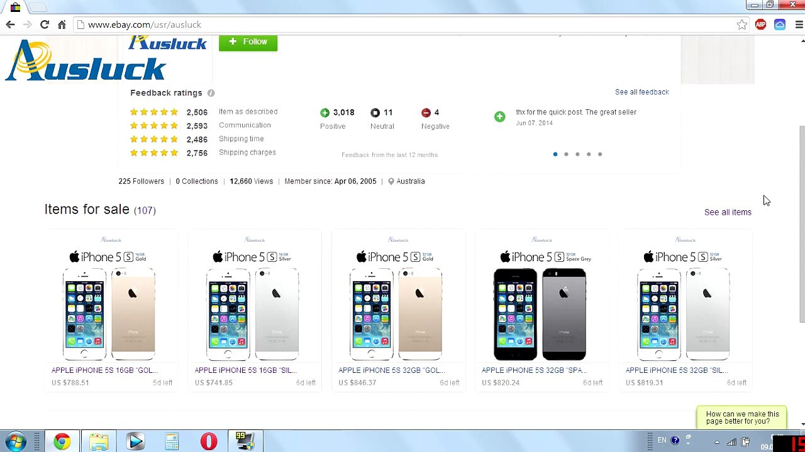Viewport: 805px width, 452px height.
Task: Open a new browser tab
Action: (38, 7)
